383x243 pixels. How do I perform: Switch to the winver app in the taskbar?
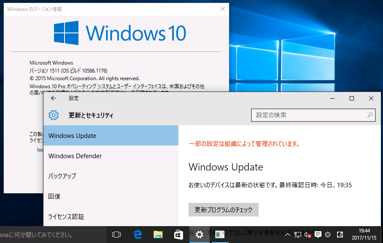[x=220, y=235]
